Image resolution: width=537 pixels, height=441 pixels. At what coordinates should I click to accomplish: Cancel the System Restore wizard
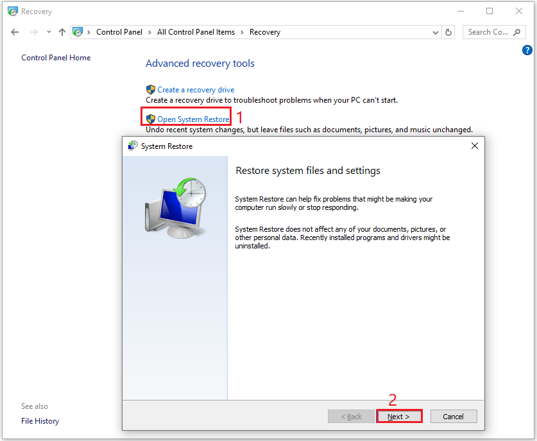(454, 416)
